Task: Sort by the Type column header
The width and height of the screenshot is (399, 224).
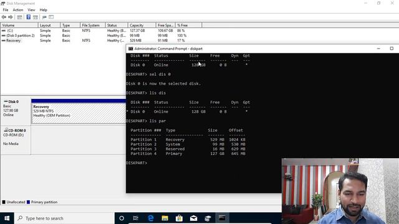Action: 70,26
